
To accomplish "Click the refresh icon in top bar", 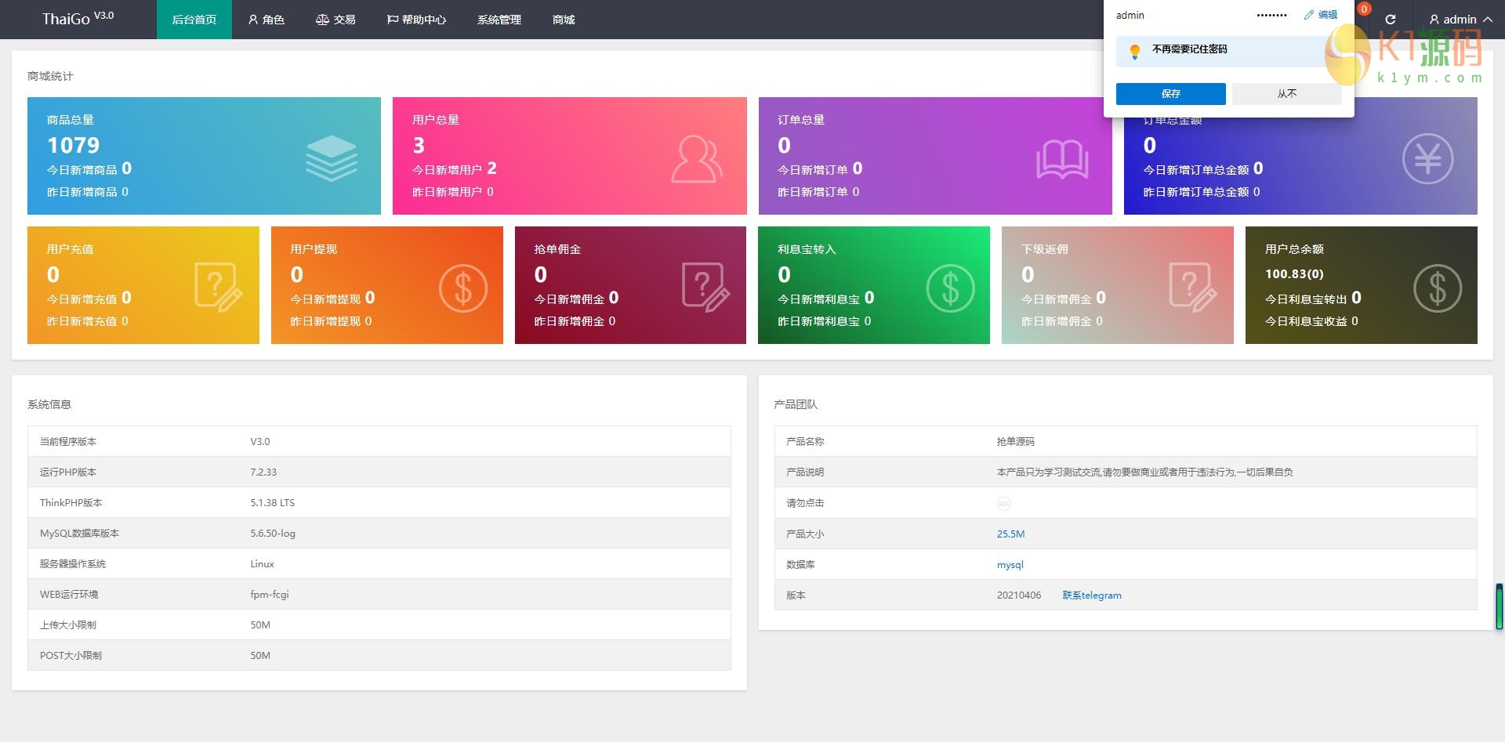I will point(1390,20).
